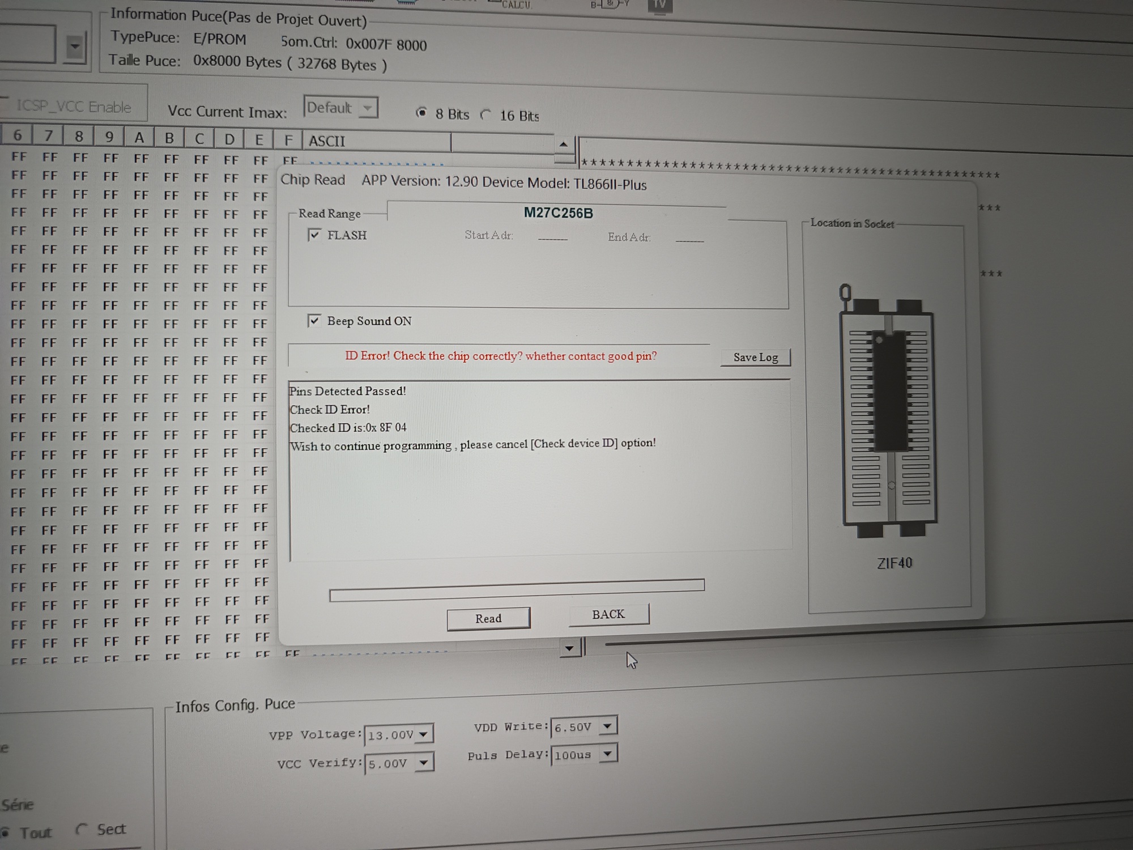Open the VPP Voltage dropdown
Screen dimensions: 1133x850
[x=423, y=734]
